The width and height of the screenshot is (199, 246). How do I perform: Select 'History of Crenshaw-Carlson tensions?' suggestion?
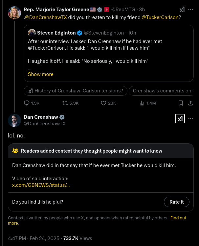(76, 91)
